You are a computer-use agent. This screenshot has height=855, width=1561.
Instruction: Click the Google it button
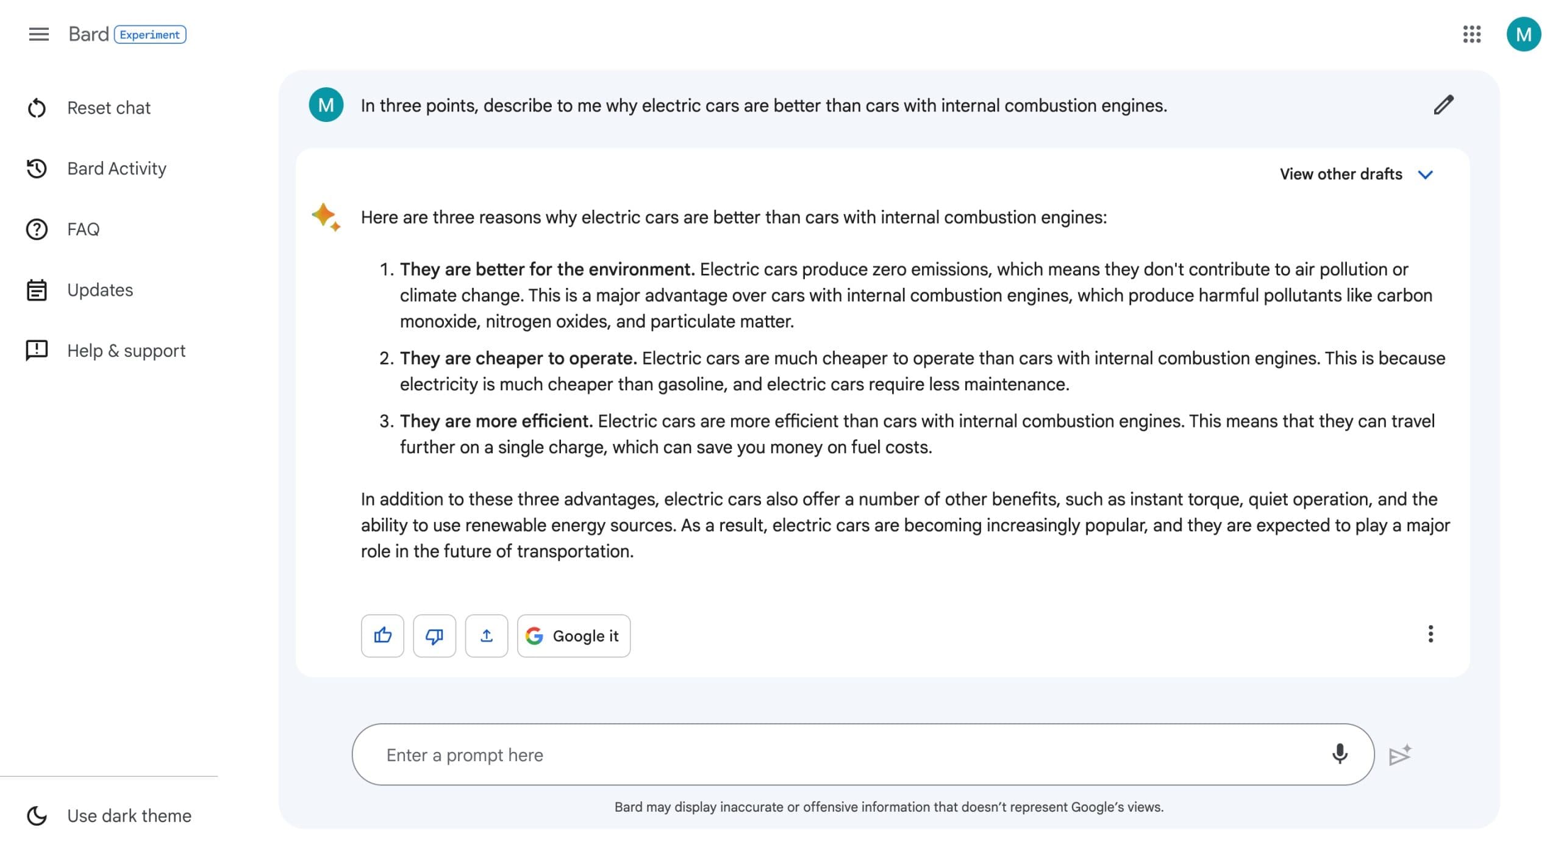coord(573,635)
